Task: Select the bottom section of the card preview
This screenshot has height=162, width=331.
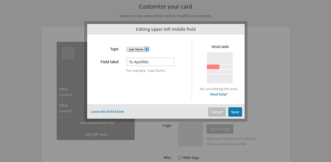Action: click(220, 79)
